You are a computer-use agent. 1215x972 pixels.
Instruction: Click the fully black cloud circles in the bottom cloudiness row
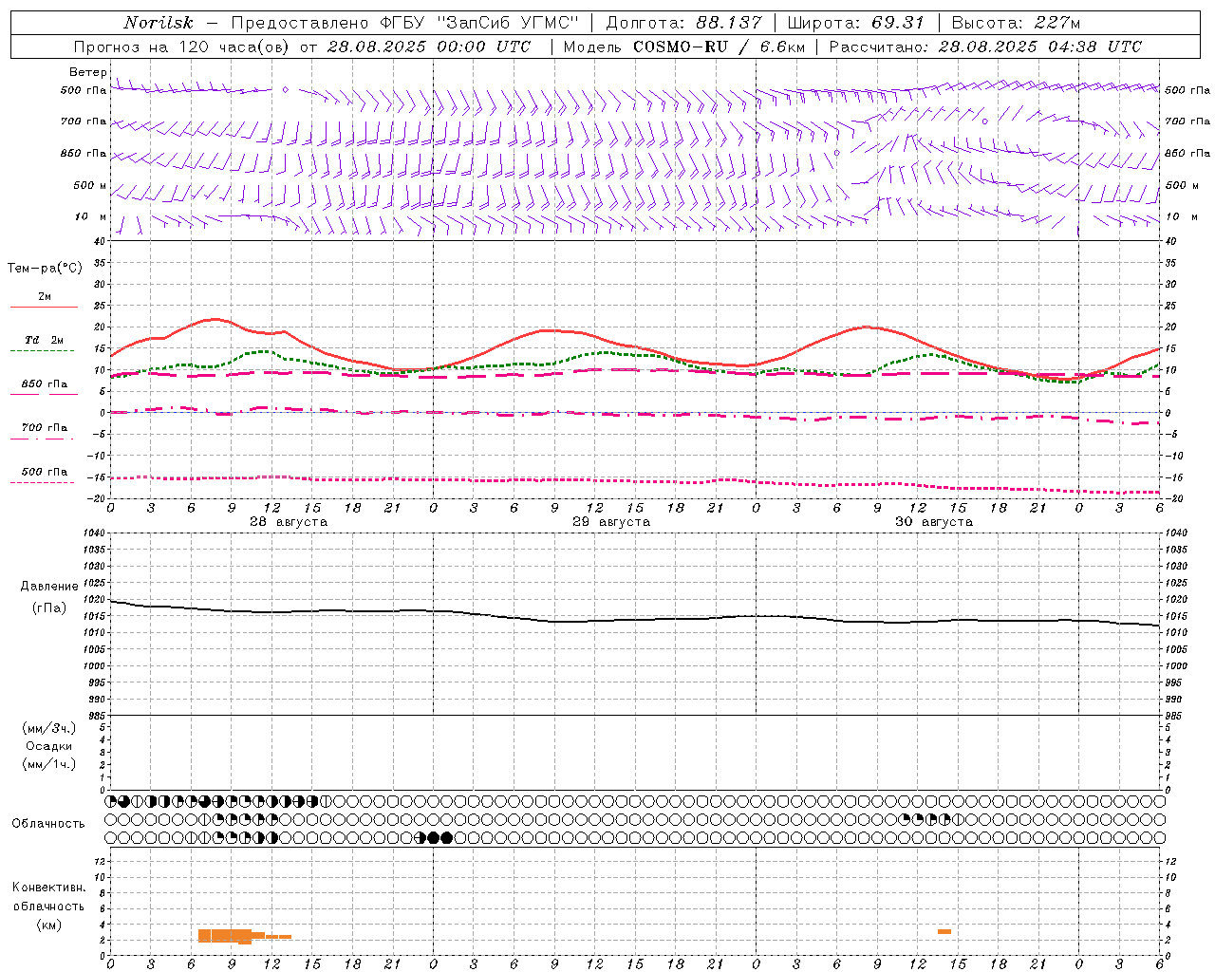tap(440, 837)
